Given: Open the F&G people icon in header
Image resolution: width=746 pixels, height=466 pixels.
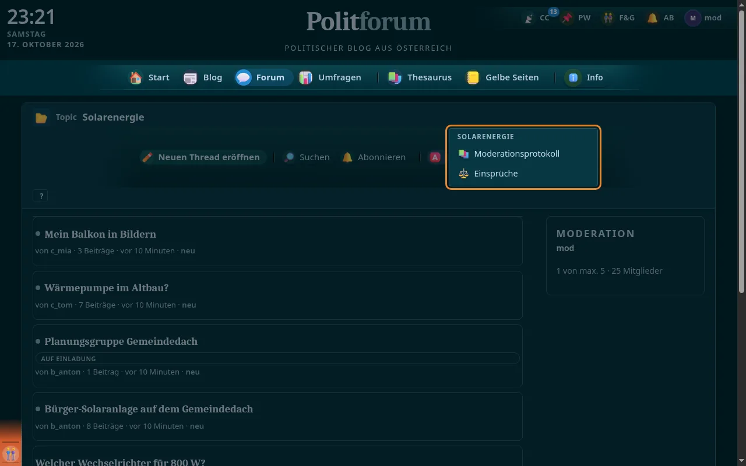Looking at the screenshot, I should tap(608, 18).
